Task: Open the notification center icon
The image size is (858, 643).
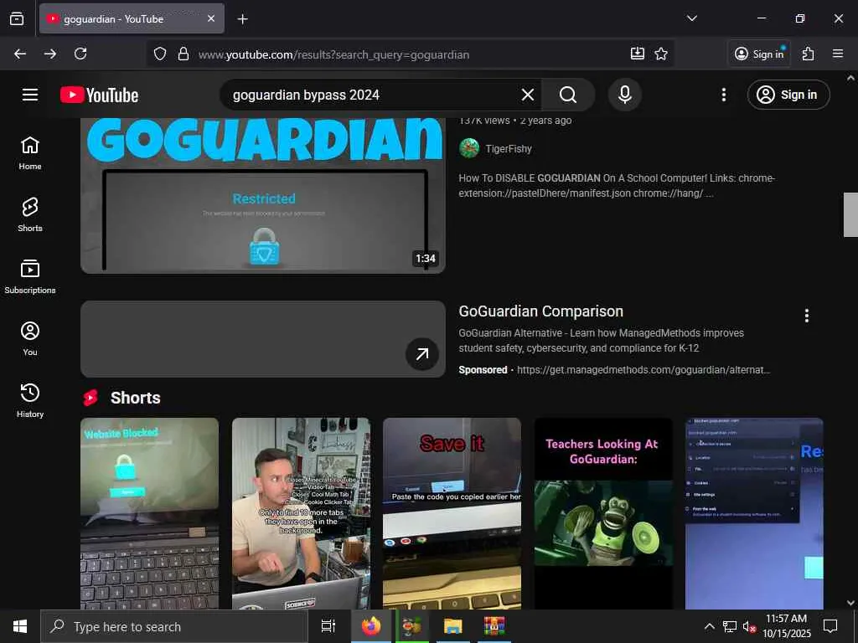Action: 830,626
